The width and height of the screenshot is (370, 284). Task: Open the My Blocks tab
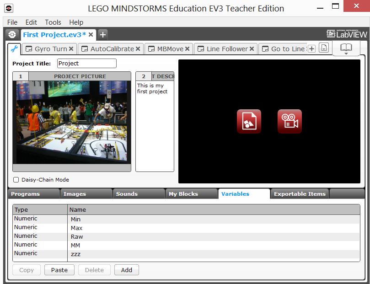click(x=191, y=193)
